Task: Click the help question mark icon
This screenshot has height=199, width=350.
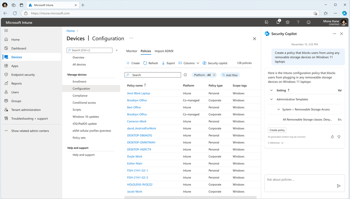Action: 298,22
